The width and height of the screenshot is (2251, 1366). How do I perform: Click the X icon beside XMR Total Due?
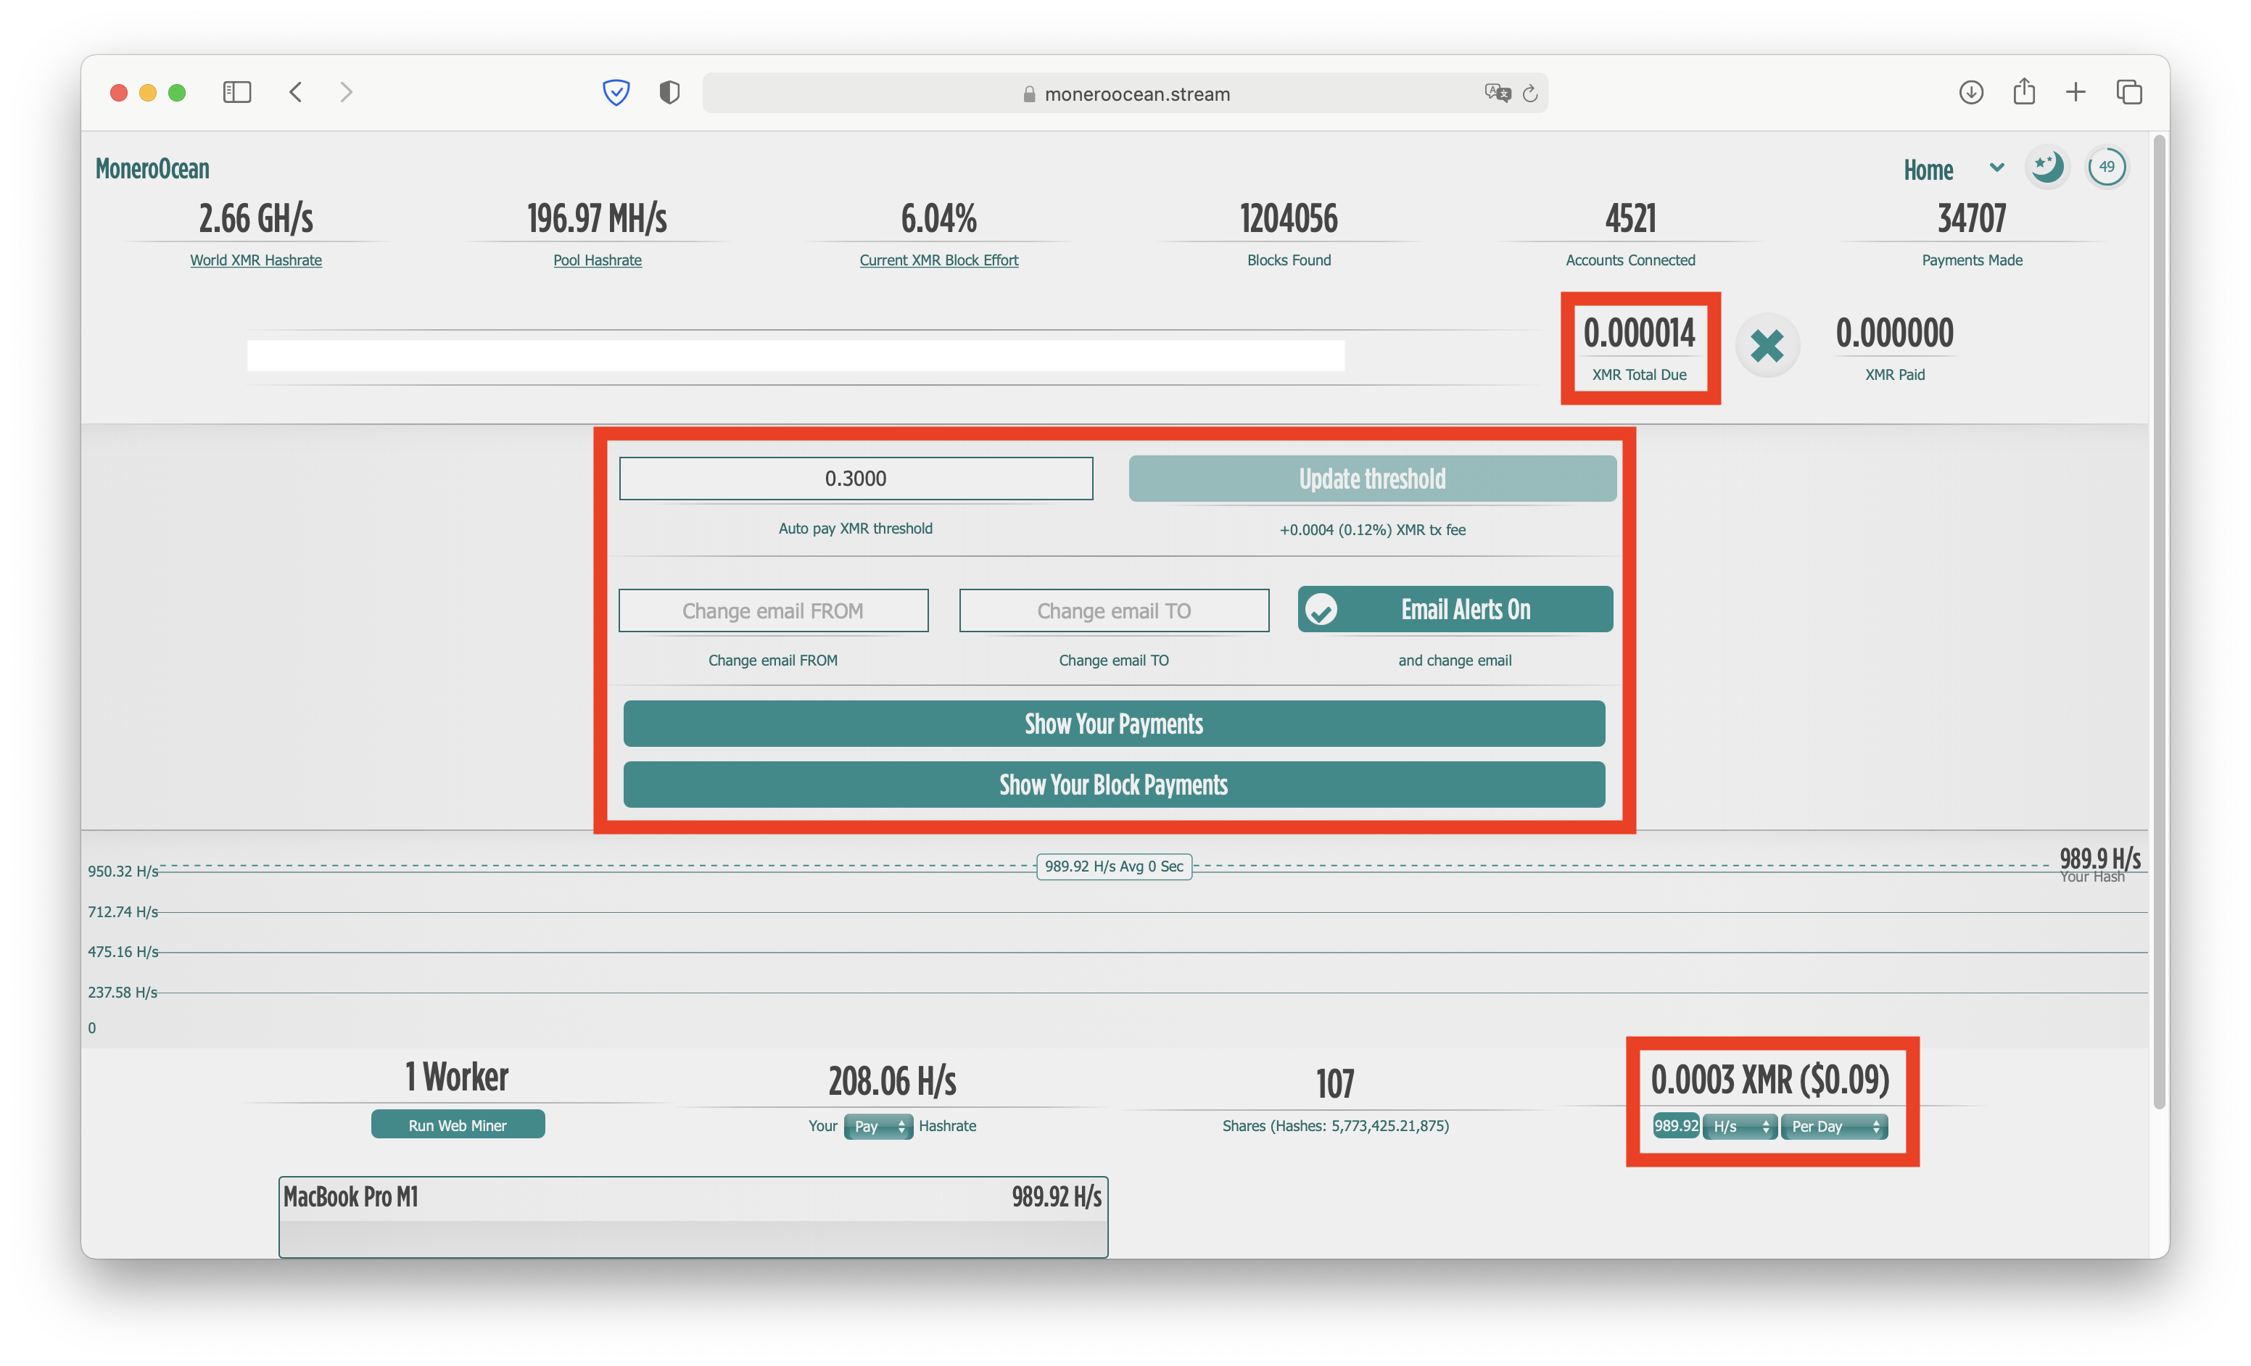(x=1767, y=346)
